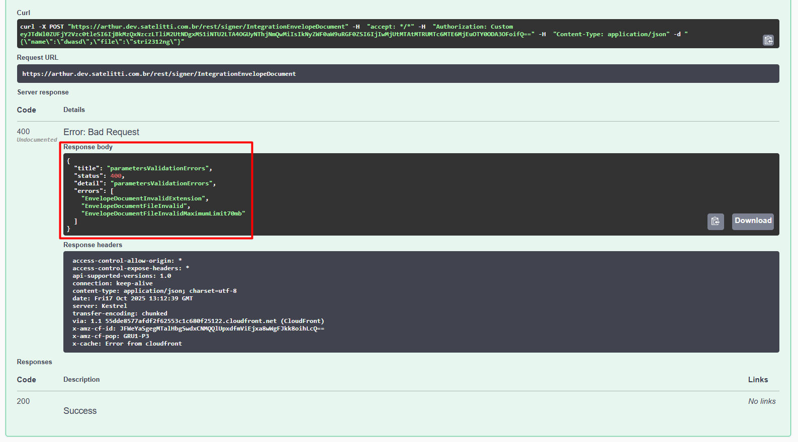Image resolution: width=798 pixels, height=442 pixels.
Task: Click the 200 response code
Action: click(23, 401)
